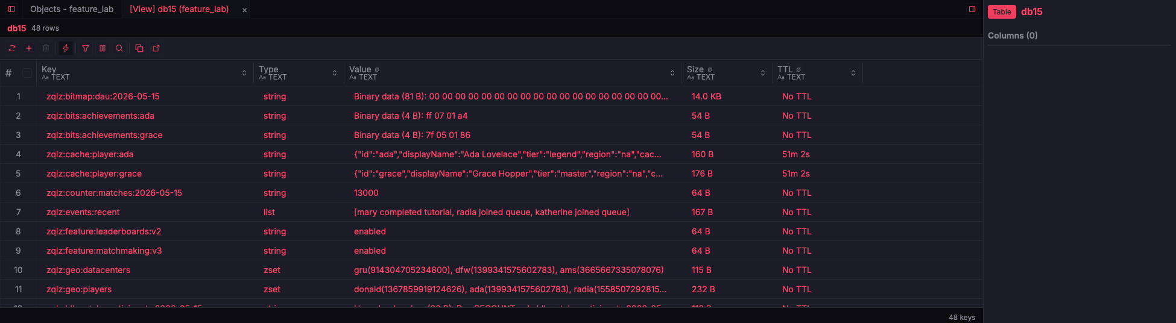Select key zqlz:bits:achievements:grace
Viewport: 1176px width, 323px height.
tap(104, 135)
